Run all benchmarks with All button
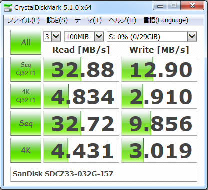This screenshot has width=208, height=190. 26,42
